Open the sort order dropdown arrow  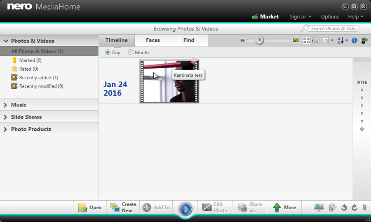pos(347,41)
